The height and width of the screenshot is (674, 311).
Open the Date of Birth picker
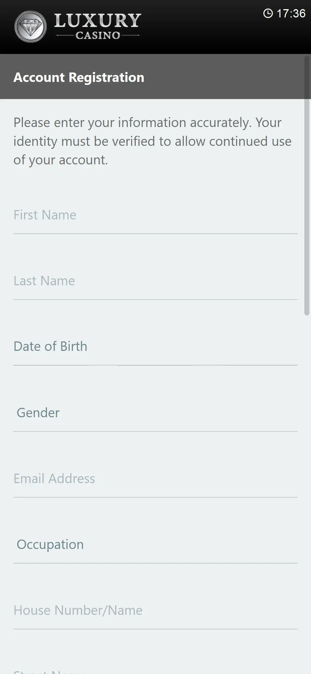(x=155, y=347)
